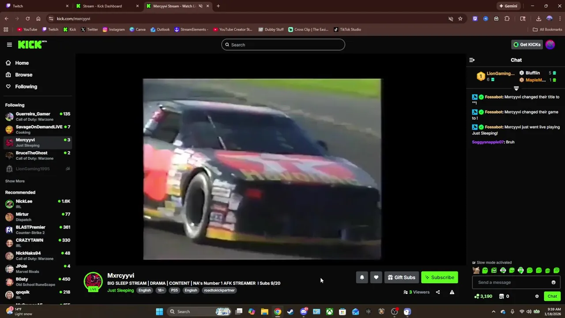Image resolution: width=565 pixels, height=318 pixels.
Task: Expand the pinned gifters leaderboard chevron
Action: pyautogui.click(x=516, y=88)
